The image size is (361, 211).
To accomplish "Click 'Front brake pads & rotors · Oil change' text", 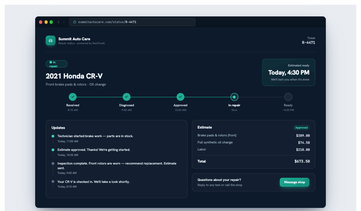I will tap(76, 84).
